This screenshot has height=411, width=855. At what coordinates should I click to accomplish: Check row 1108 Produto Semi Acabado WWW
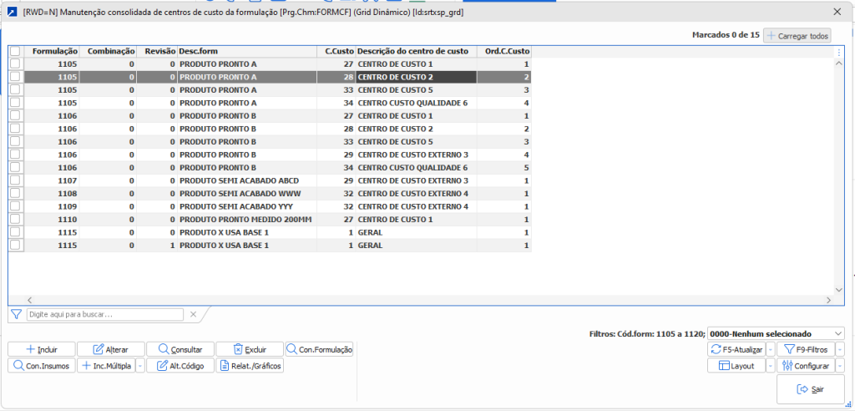(x=15, y=193)
